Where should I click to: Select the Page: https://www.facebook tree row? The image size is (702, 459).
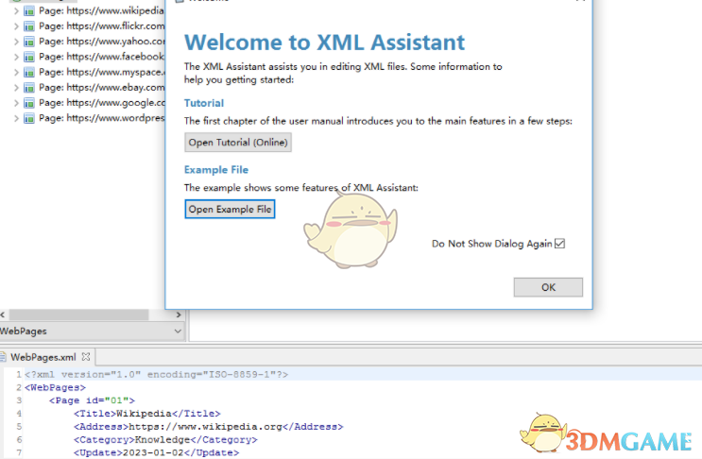pyautogui.click(x=102, y=57)
